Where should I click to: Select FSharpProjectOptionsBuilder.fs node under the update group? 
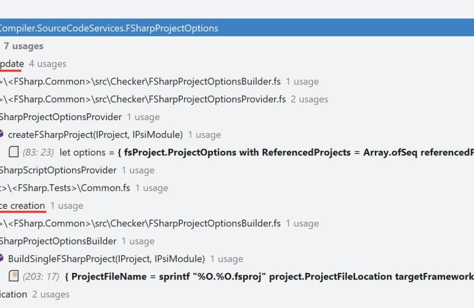(142, 81)
